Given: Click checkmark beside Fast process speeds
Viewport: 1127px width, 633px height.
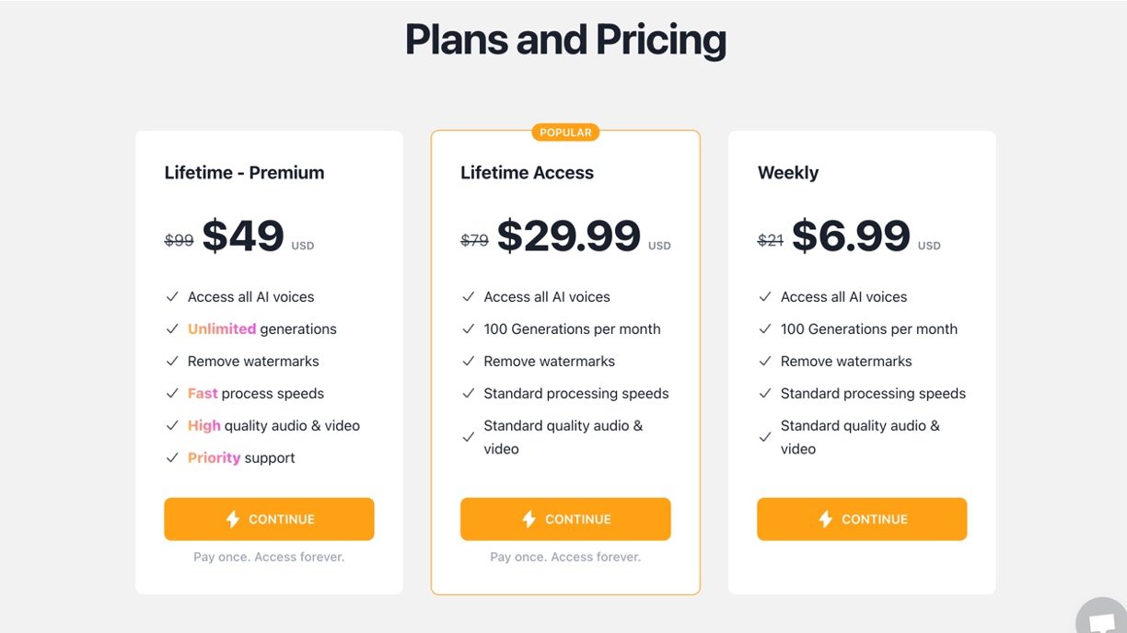Looking at the screenshot, I should pos(172,394).
